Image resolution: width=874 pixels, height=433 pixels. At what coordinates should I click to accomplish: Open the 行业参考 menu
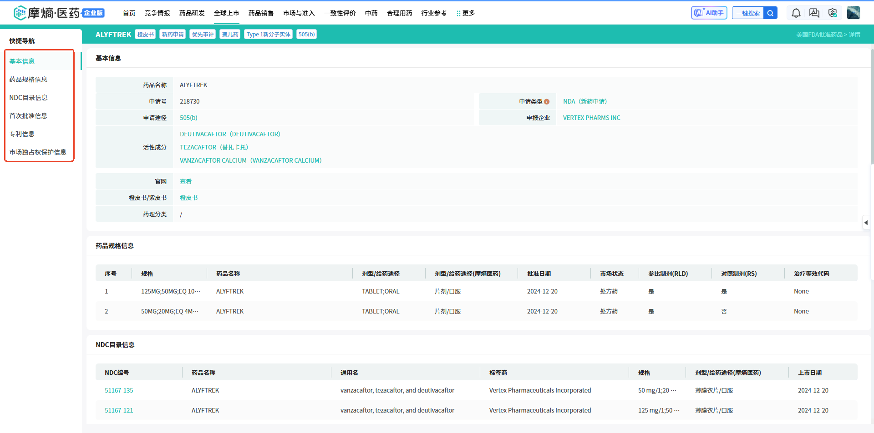point(434,13)
